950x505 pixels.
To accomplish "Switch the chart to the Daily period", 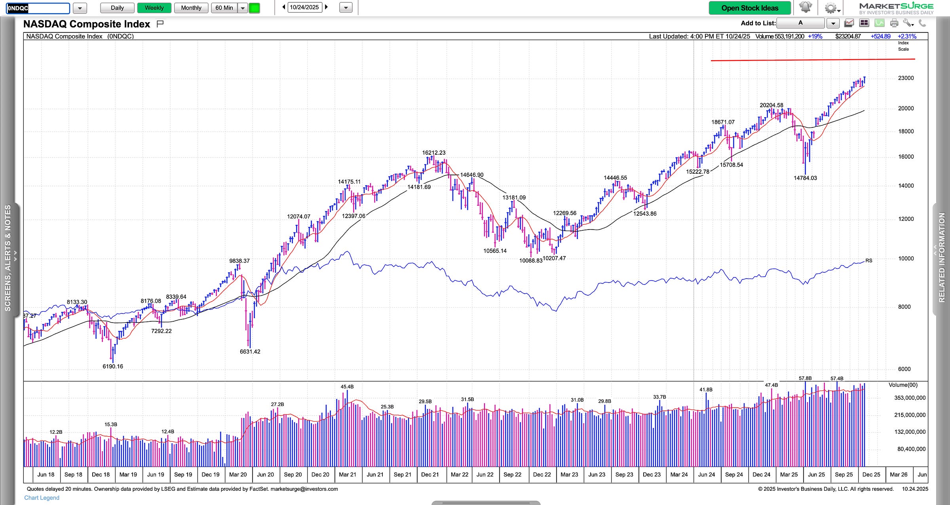I will [x=117, y=8].
